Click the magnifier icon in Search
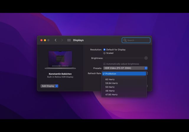This screenshot has width=189, height=132. (x=125, y=40)
